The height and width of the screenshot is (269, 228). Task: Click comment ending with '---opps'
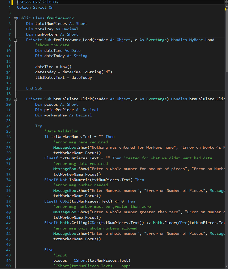tap(92, 266)
